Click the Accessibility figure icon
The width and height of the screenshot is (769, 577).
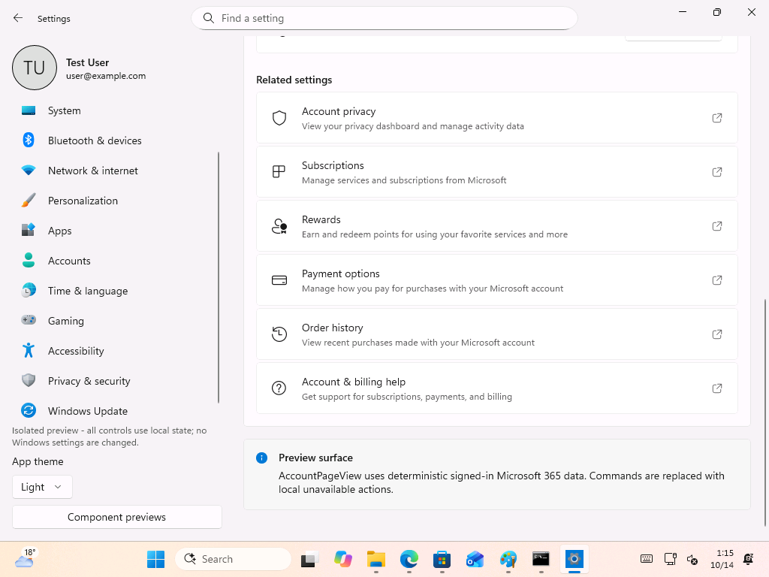click(29, 350)
